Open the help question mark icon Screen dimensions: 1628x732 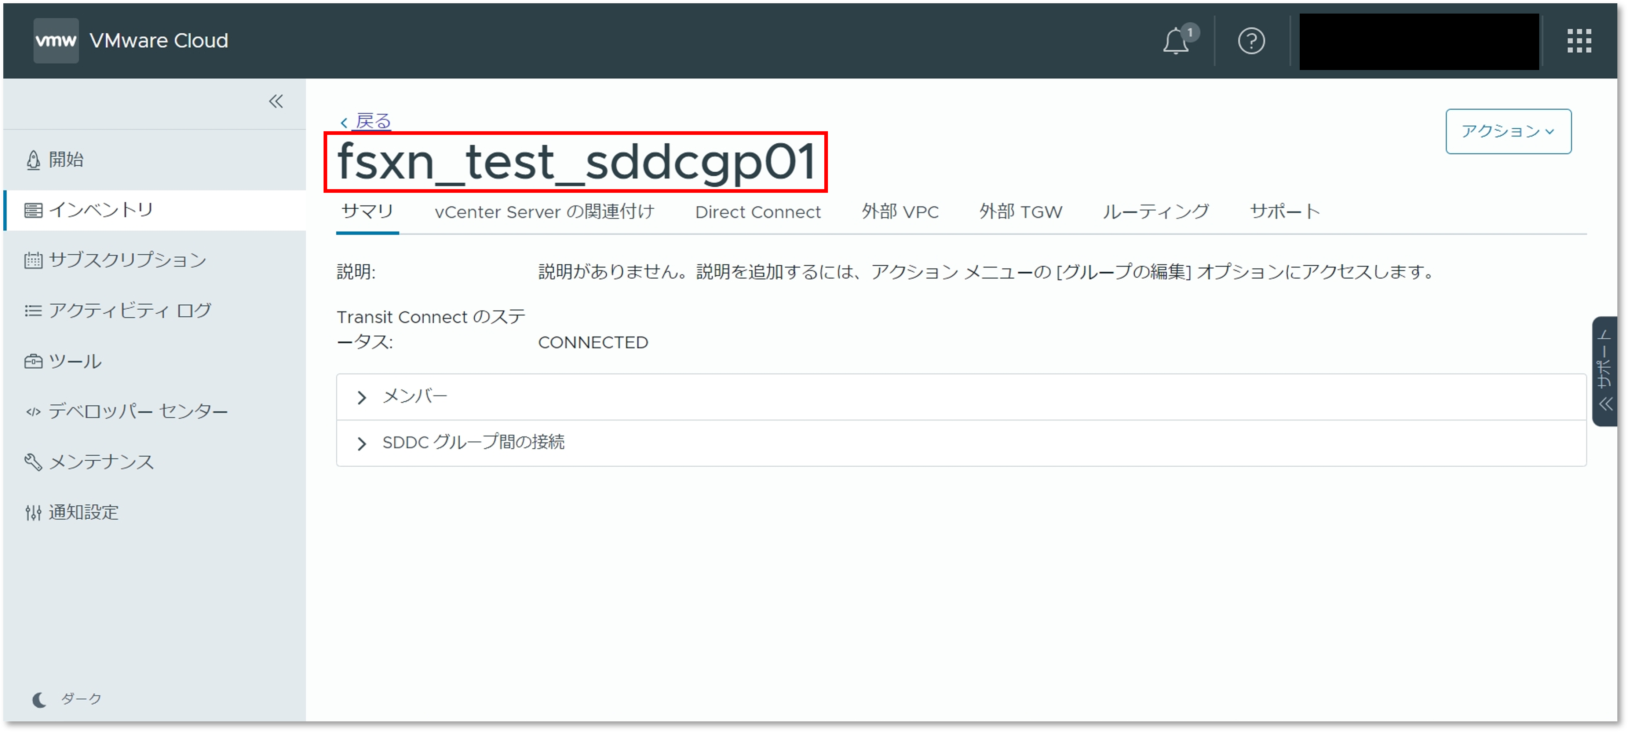click(x=1251, y=41)
